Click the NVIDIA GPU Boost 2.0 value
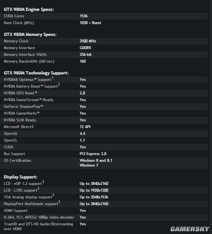 coord(82,93)
